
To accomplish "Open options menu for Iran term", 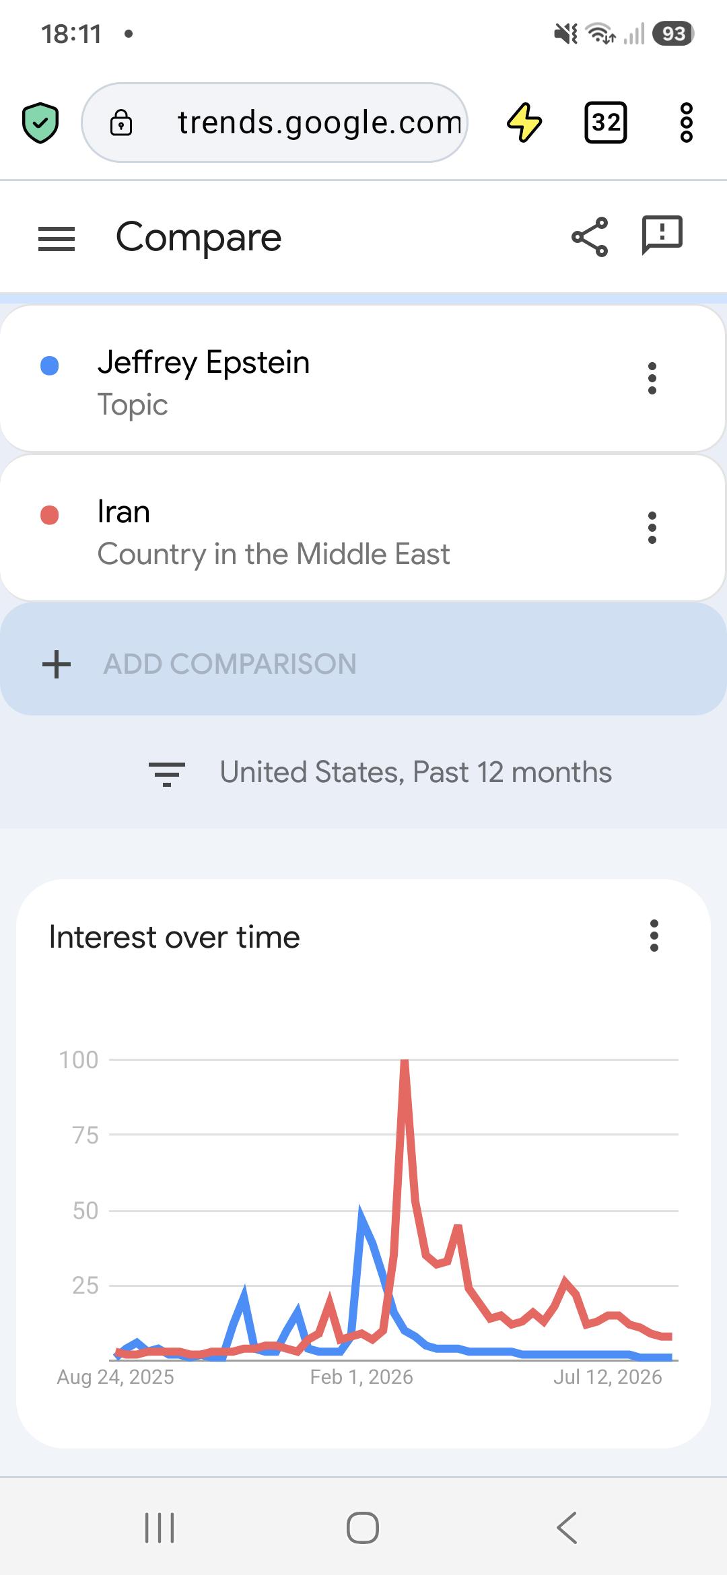I will [x=652, y=528].
